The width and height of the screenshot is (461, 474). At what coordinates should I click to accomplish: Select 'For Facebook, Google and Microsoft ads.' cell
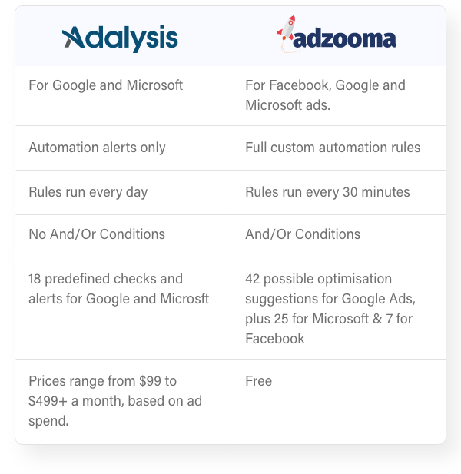[338, 95]
